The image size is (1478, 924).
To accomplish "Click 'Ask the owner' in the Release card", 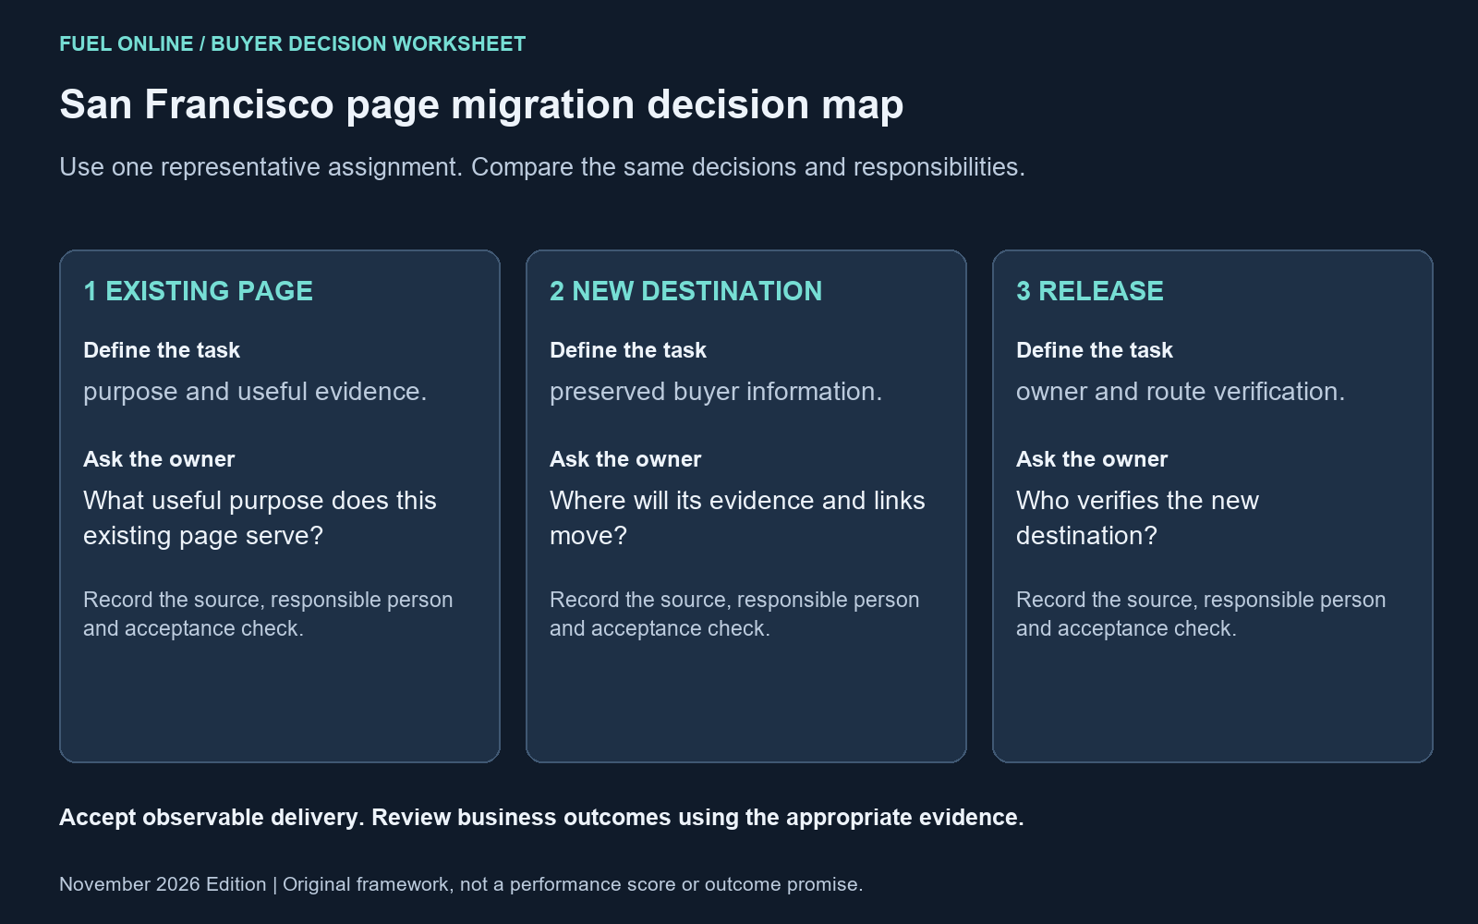I will coord(1092,459).
